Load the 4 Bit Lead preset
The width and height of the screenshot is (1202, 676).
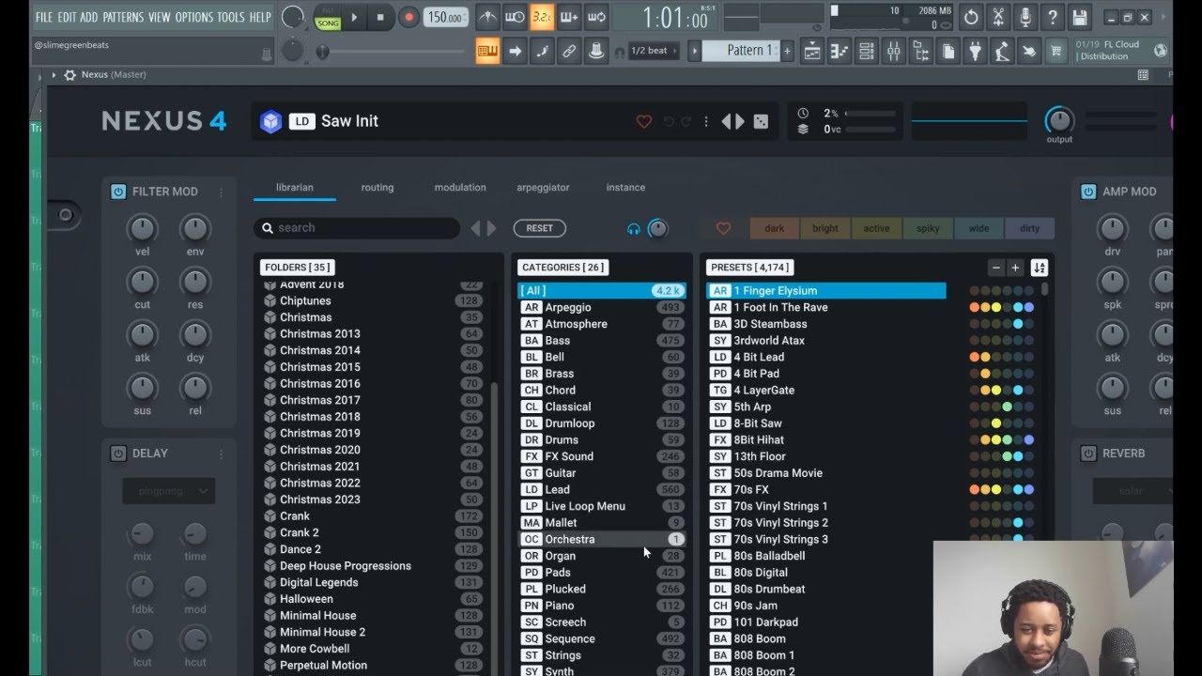[825, 357]
